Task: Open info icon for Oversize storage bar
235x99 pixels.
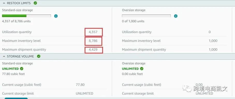Action: pyautogui.click(x=176, y=16)
